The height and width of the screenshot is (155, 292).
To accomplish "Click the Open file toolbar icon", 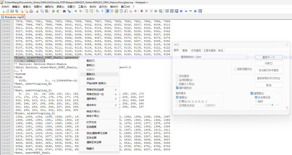I will [x=7, y=11].
